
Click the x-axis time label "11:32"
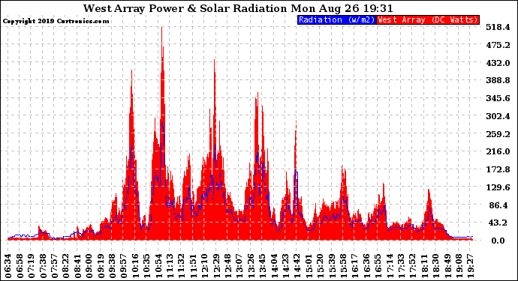(182, 266)
